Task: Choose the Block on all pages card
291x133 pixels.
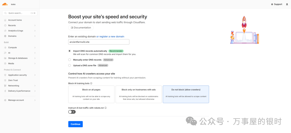Action: coord(91,94)
